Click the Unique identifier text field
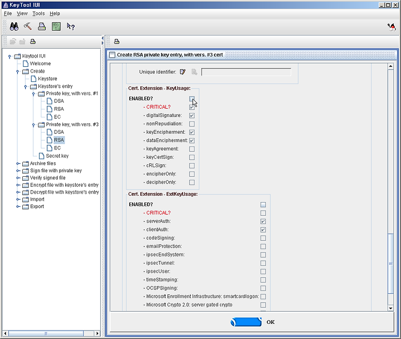This screenshot has height=339, width=401. (x=246, y=72)
